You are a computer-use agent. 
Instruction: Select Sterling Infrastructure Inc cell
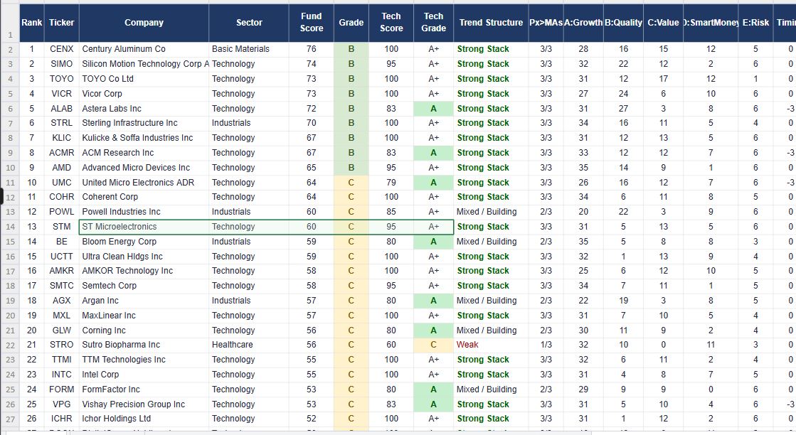tap(144, 123)
